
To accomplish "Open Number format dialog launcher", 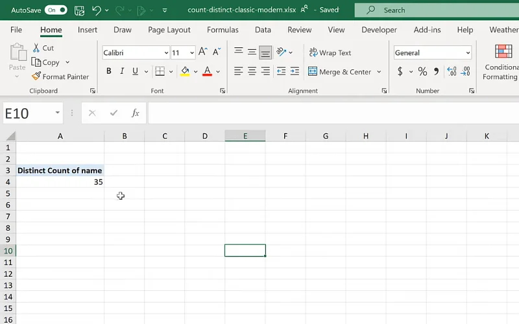I will 472,91.
